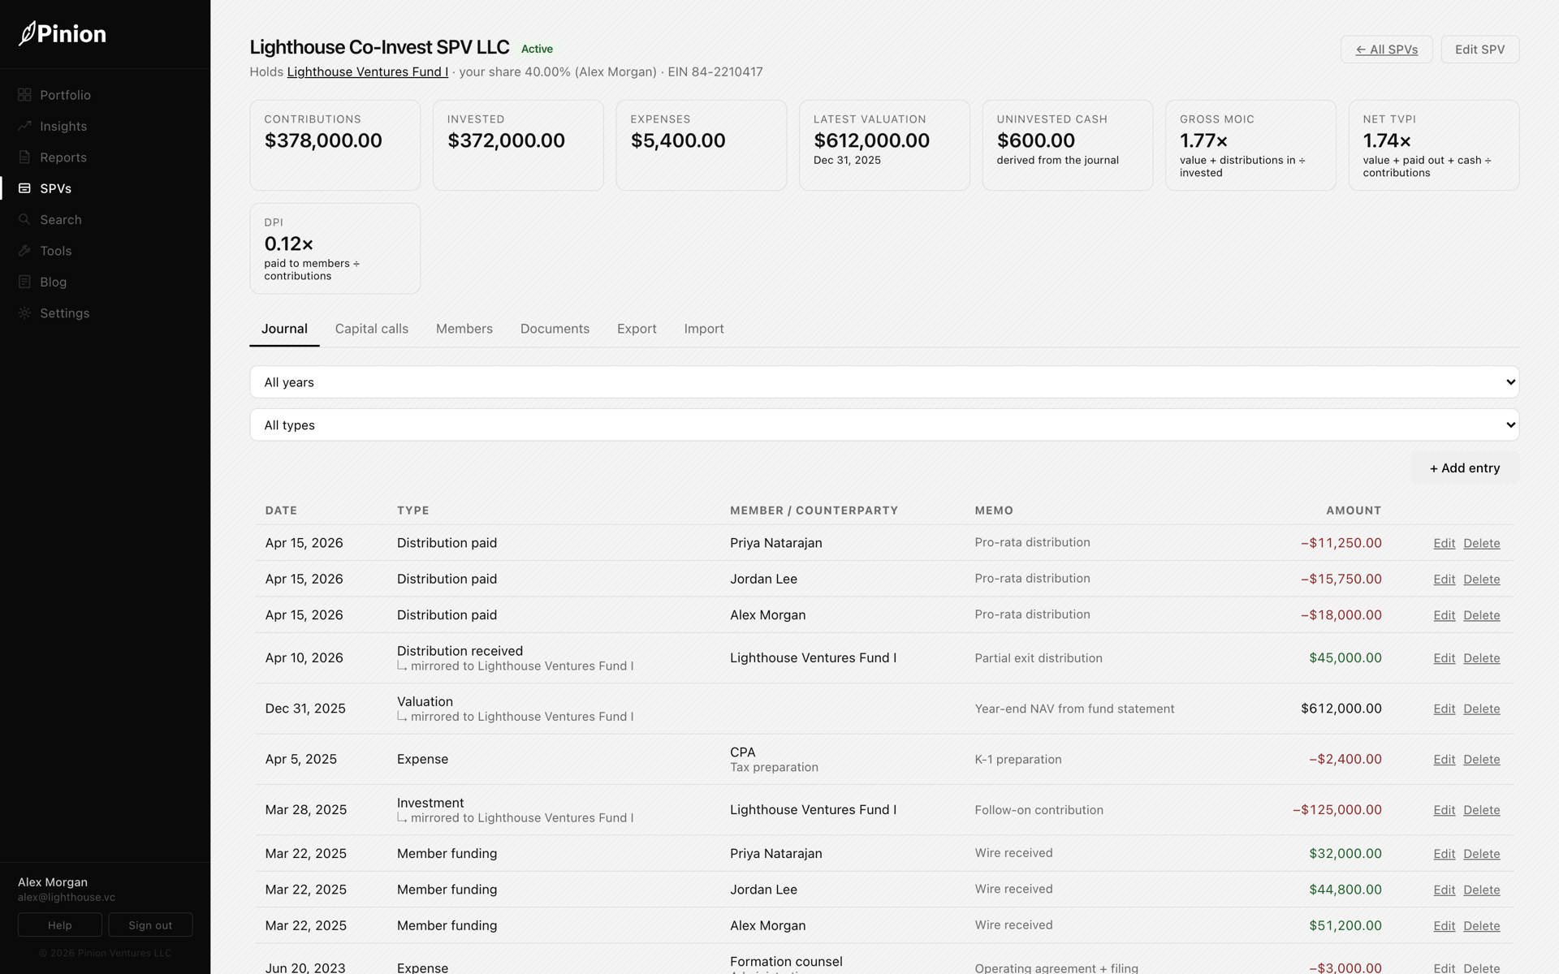The image size is (1559, 974).
Task: Click the Blog page icon in sidebar
Action: (24, 282)
